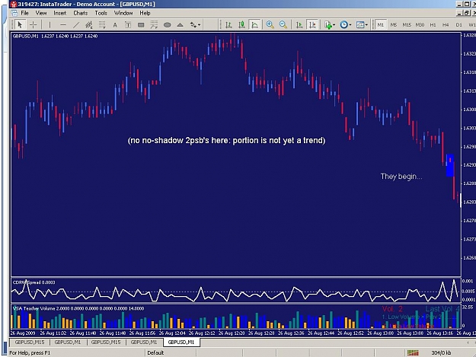476x357 pixels.
Task: Activate the M1 timeframe button
Action: pyautogui.click(x=380, y=25)
